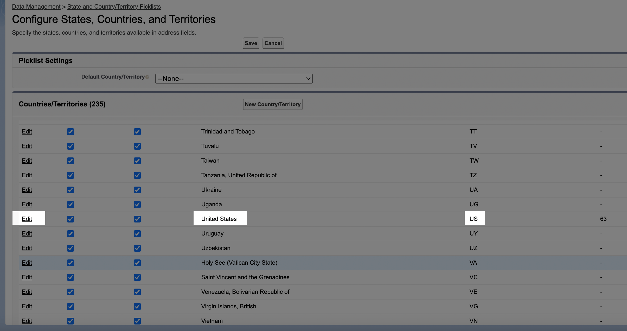Image resolution: width=627 pixels, height=331 pixels.
Task: Edit the Taiwan entry
Action: click(x=27, y=161)
